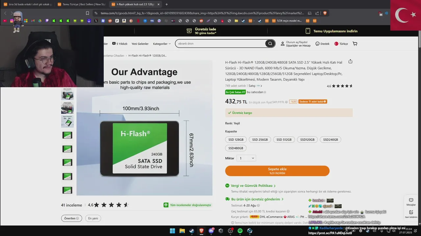421x236 pixels.
Task: Click the main H-Flash 240GB product image
Action: pos(144,128)
